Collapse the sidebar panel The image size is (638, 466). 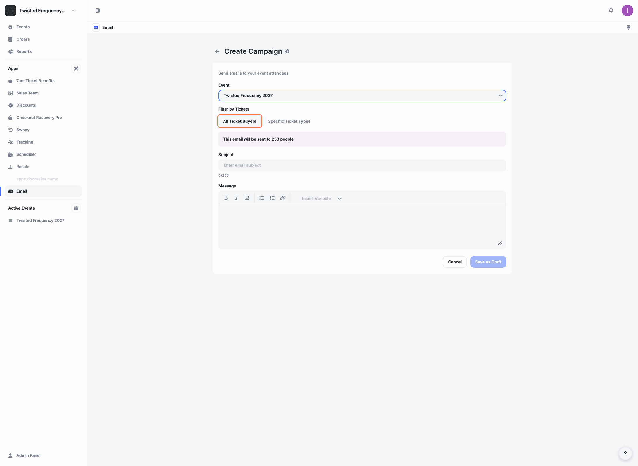98,11
